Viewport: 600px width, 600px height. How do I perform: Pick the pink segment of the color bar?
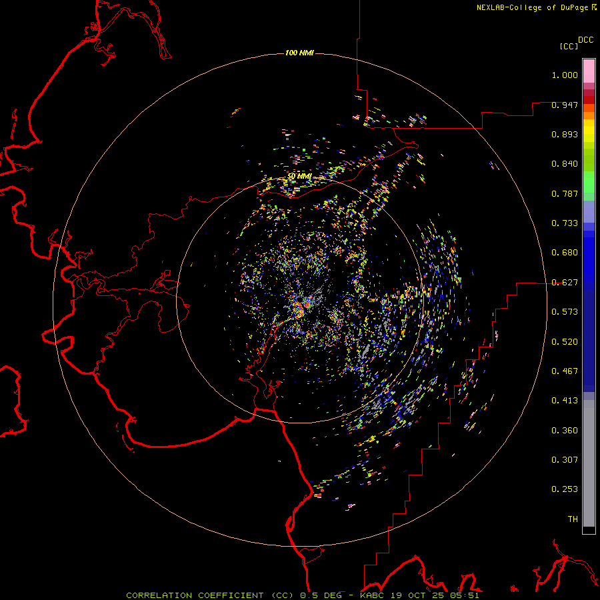click(x=589, y=71)
